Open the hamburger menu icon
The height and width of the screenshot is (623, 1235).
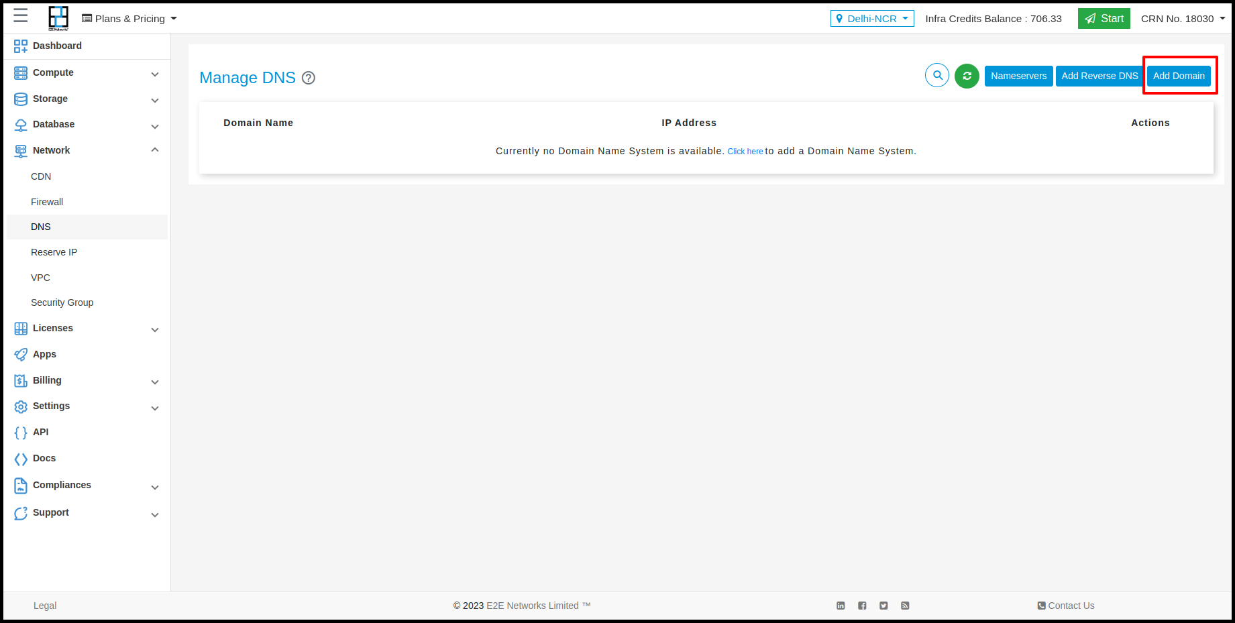(x=21, y=16)
